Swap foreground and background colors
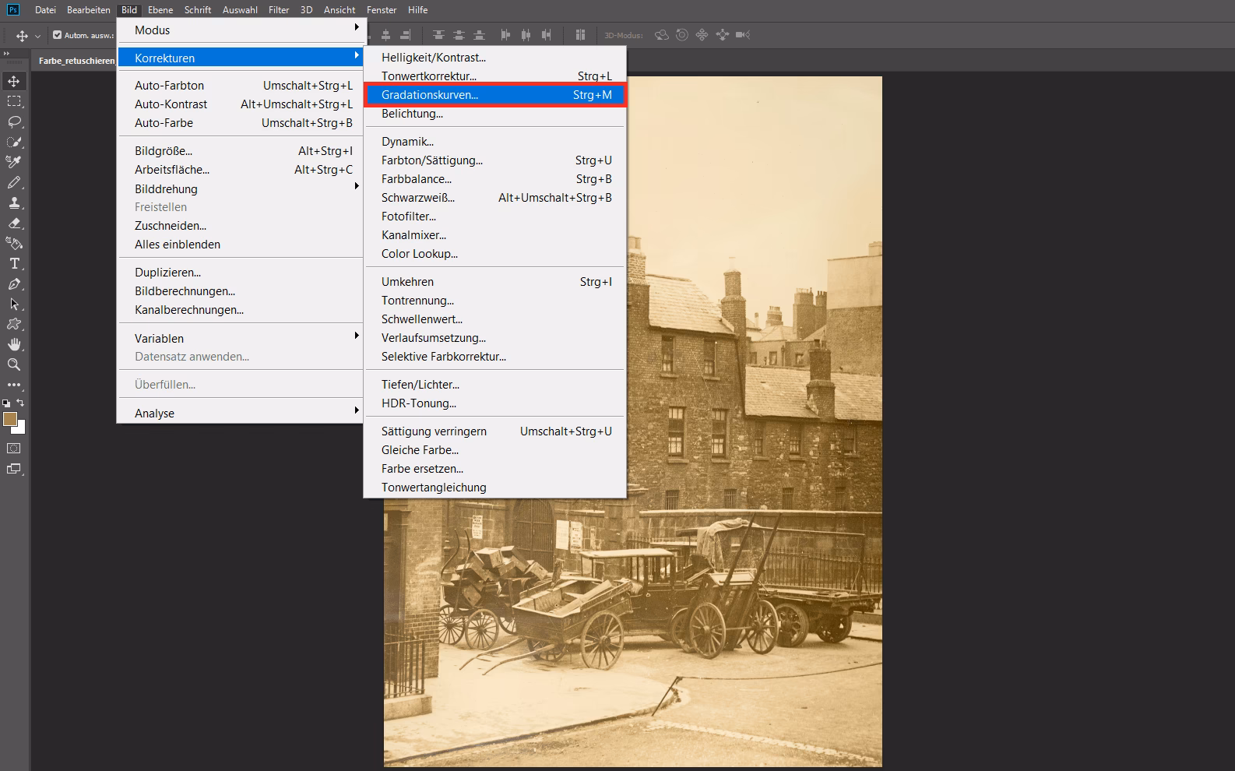1235x771 pixels. (x=21, y=403)
